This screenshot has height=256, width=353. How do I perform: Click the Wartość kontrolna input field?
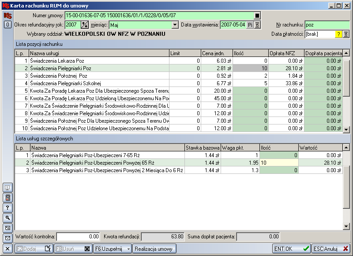78,237
